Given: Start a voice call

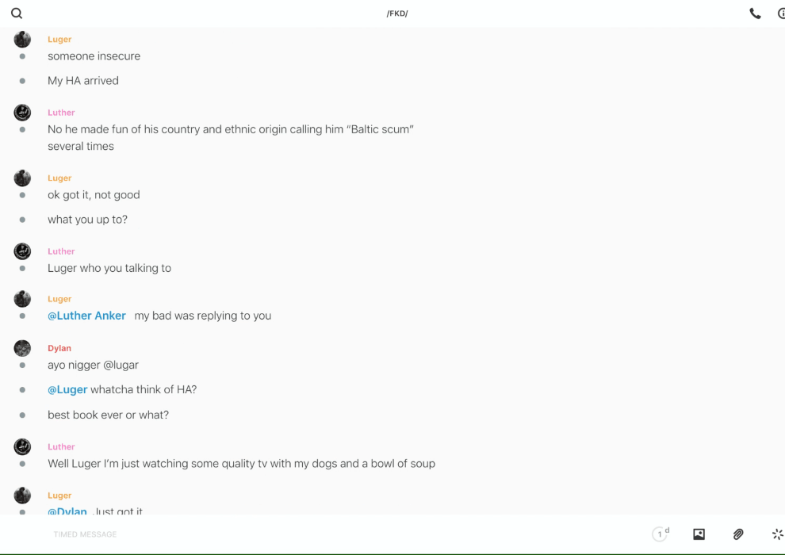Looking at the screenshot, I should coord(755,13).
